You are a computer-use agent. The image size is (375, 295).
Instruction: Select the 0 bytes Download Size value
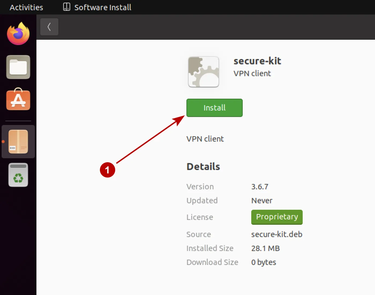tap(264, 262)
